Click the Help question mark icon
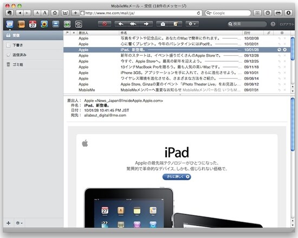The width and height of the screenshot is (298, 238). click(273, 24)
